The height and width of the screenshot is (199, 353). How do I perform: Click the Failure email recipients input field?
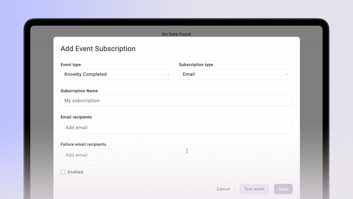pos(176,155)
